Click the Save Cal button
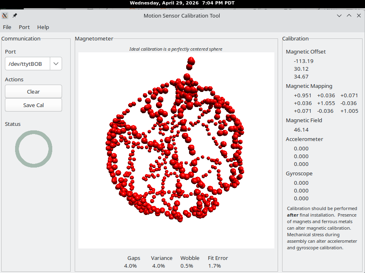The image size is (365, 273). pyautogui.click(x=33, y=105)
